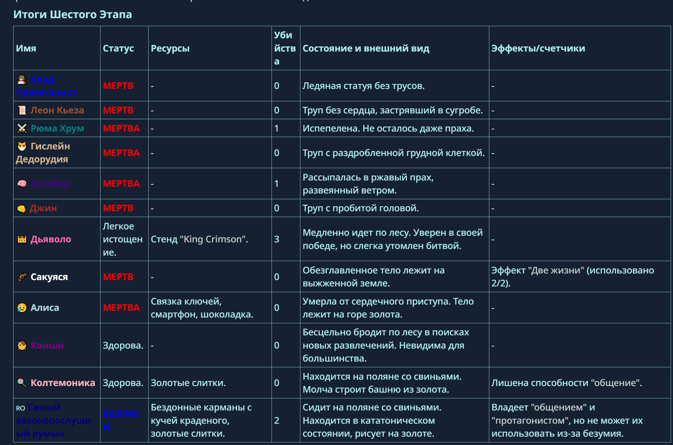The height and width of the screenshot is (445, 673).
Task: Click the Колтемоника player name
Action: 63,383
